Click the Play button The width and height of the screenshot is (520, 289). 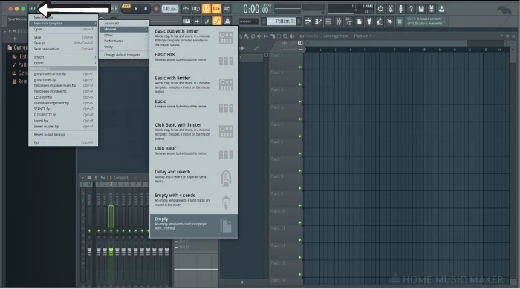pyautogui.click(x=136, y=9)
